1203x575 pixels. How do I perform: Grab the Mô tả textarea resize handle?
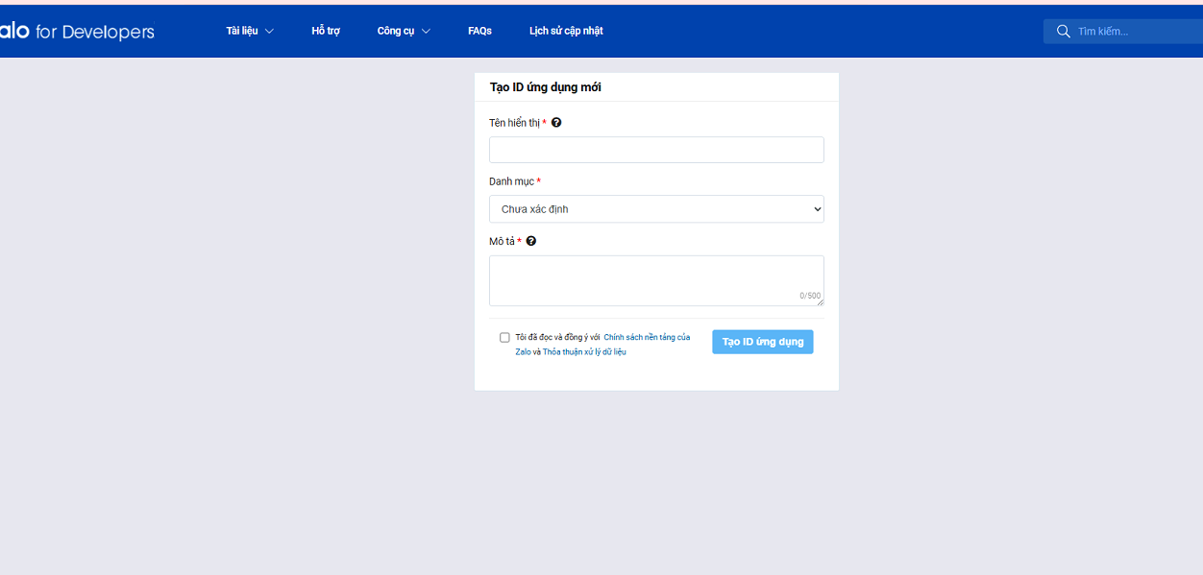click(x=820, y=301)
